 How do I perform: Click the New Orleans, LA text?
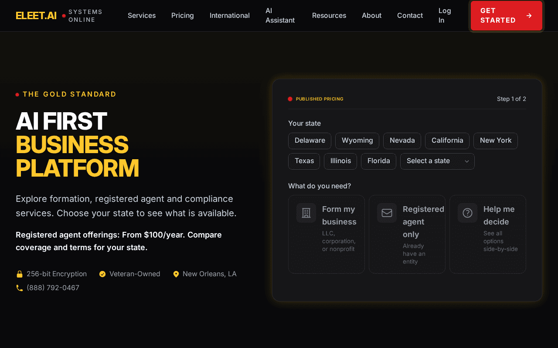tap(210, 274)
